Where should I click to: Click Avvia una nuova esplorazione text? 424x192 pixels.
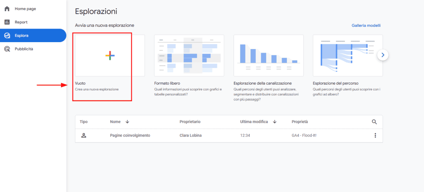tap(105, 26)
